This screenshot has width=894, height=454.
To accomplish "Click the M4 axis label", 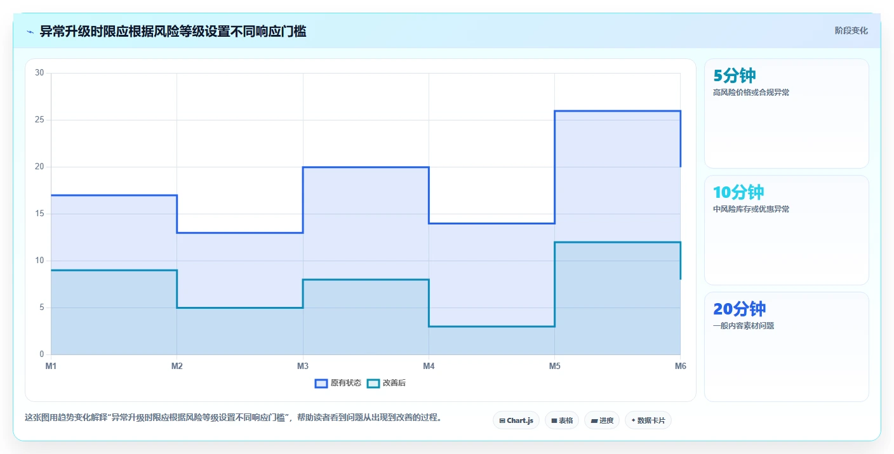I will 429,366.
